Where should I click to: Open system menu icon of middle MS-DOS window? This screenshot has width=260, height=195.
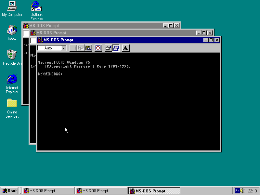[x=33, y=33]
